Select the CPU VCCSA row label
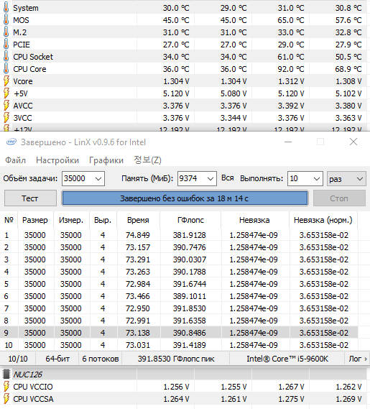Image resolution: width=370 pixels, height=409 pixels. (33, 399)
